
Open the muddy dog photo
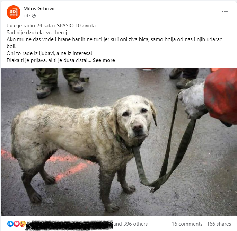pyautogui.click(x=119, y=142)
